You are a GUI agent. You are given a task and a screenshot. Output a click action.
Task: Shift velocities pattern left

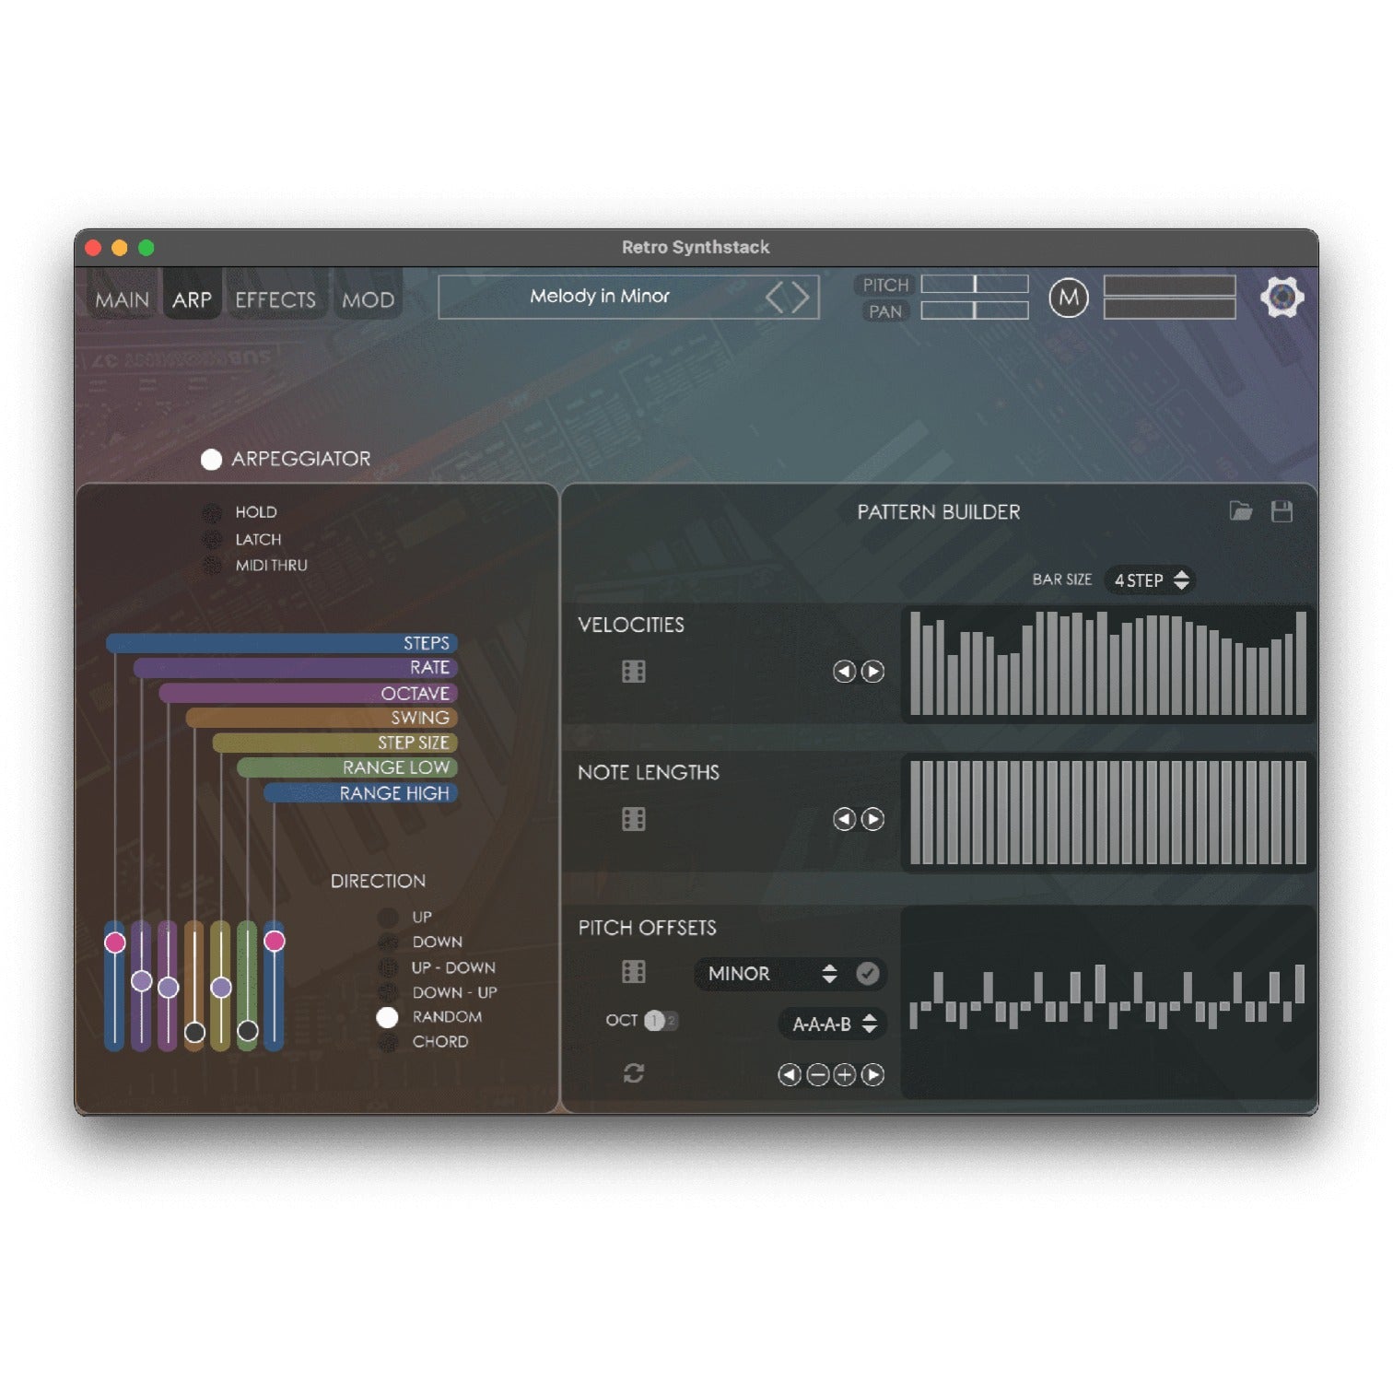pyautogui.click(x=845, y=672)
